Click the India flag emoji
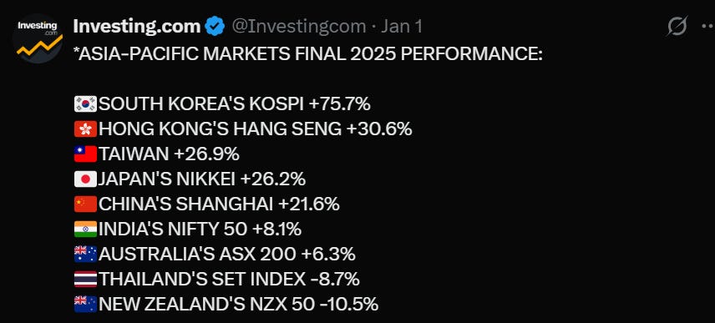 (85, 230)
